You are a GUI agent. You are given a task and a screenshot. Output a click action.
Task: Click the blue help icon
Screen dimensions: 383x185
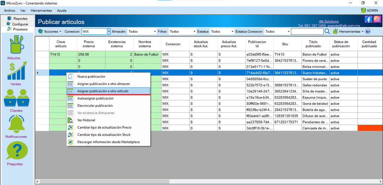click(x=368, y=31)
